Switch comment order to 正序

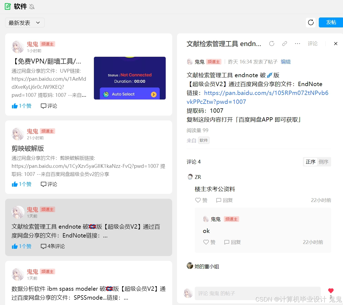pos(310,162)
